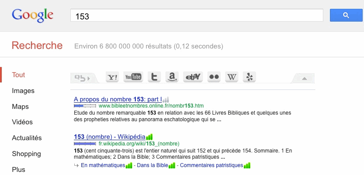Screen dimensions: 364x175
Task: Click rank bar beside bibleetnombres URL
Action: tap(85, 106)
